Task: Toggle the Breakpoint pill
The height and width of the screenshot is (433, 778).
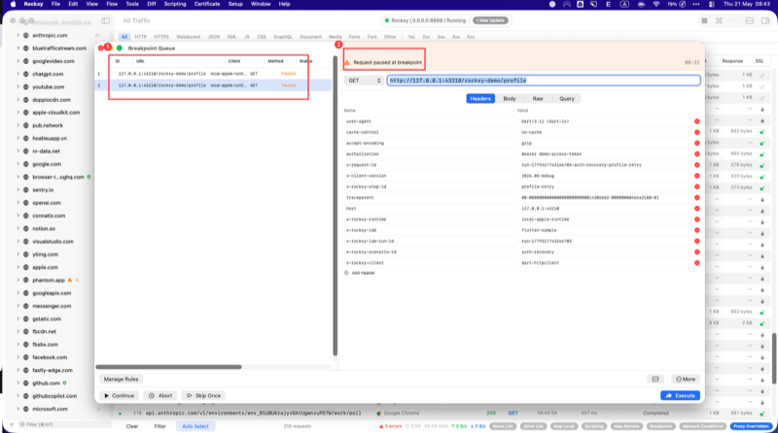Action: [x=661, y=426]
